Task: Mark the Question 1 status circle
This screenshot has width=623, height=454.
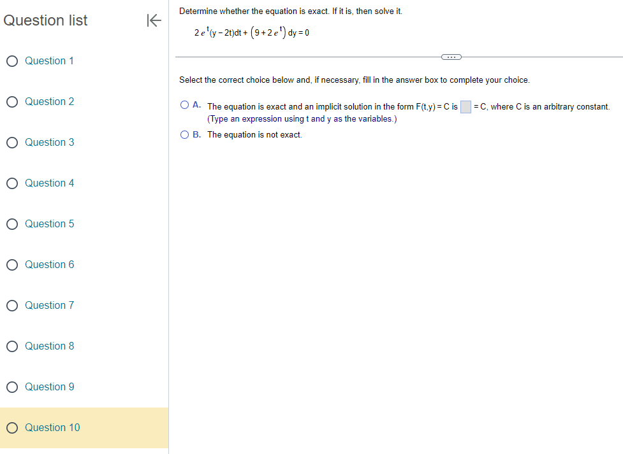Action: [x=11, y=60]
